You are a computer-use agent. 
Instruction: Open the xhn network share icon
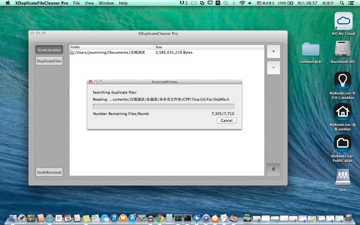click(x=342, y=177)
